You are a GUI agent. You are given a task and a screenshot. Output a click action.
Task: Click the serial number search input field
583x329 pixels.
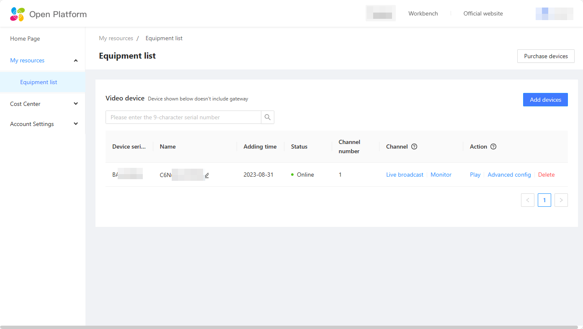click(x=183, y=117)
